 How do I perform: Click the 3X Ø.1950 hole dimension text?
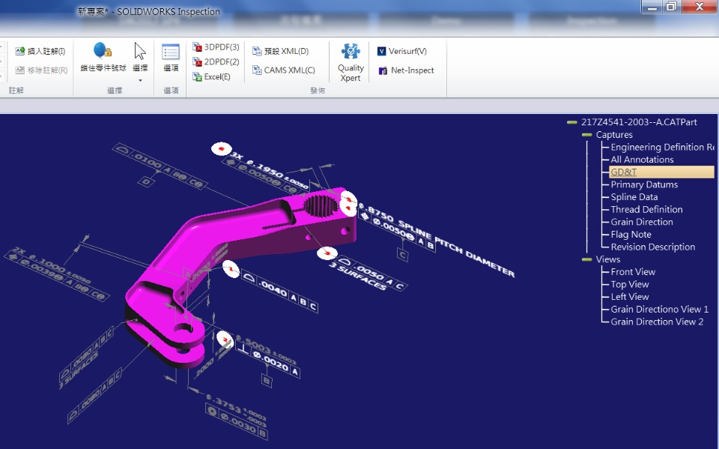(x=270, y=170)
